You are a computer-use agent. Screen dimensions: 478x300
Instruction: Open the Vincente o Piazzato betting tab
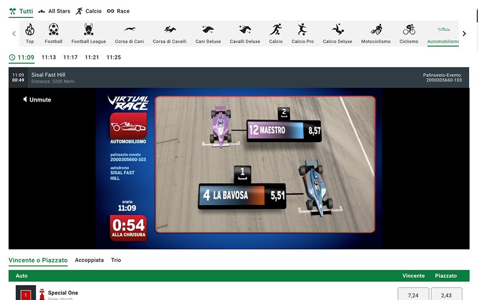click(x=38, y=260)
